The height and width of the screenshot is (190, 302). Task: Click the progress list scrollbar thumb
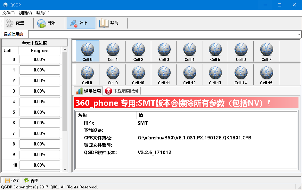tap(65, 91)
